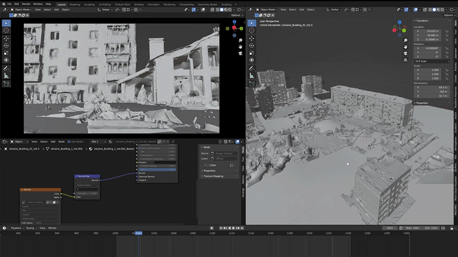The width and height of the screenshot is (458, 257).
Task: Select the Transform tool in the left viewport toolbar
Action: click(x=6, y=60)
